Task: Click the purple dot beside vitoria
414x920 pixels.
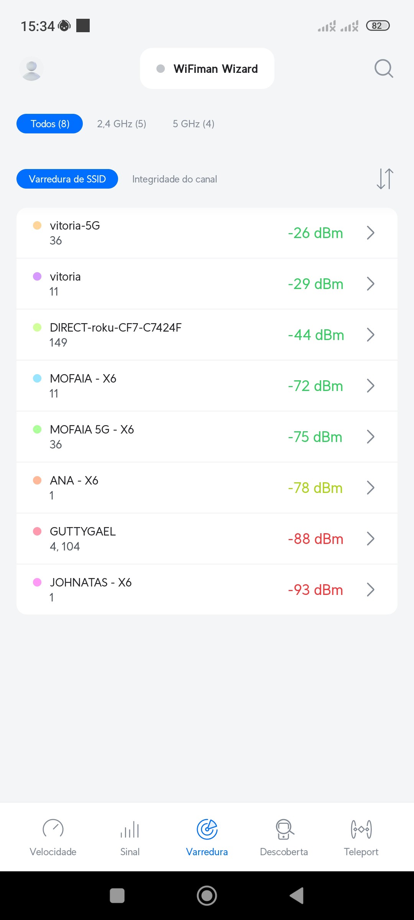Action: pos(37,276)
